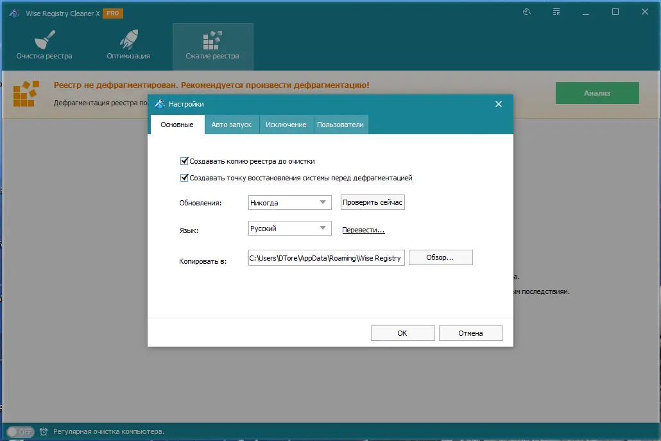661x441 pixels.
Task: Select the Сжатие реестра section
Action: pyautogui.click(x=212, y=46)
